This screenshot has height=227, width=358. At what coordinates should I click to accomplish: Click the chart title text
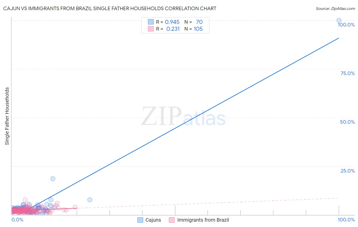(110, 8)
